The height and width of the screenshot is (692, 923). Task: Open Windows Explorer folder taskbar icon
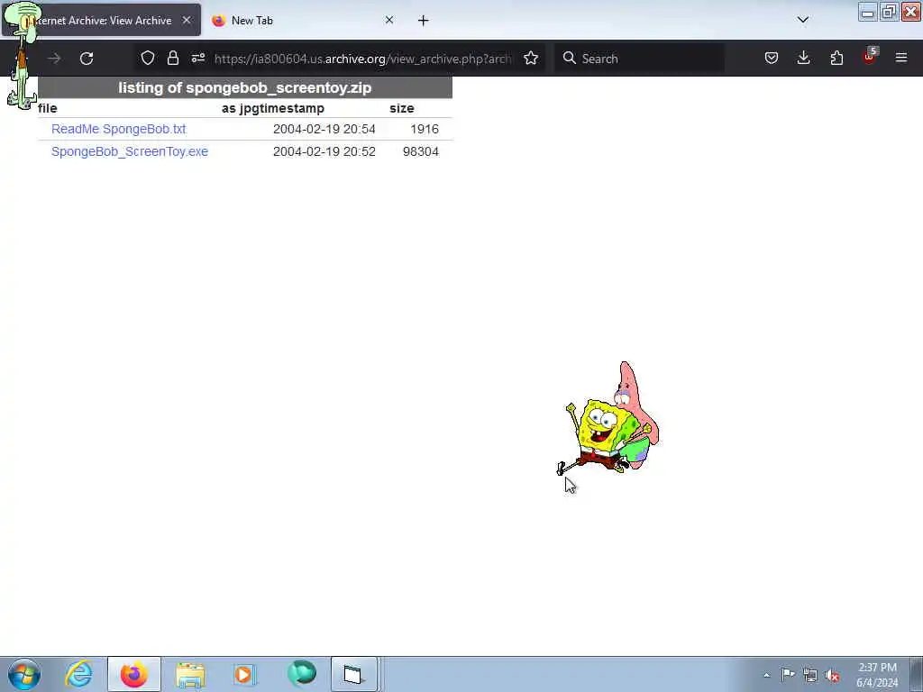tap(189, 674)
